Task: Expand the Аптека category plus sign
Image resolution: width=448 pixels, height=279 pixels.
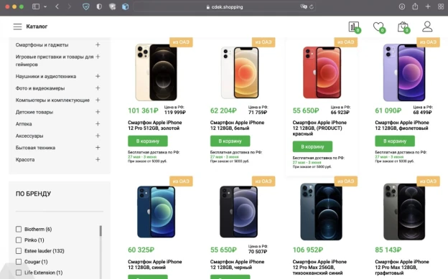Action: tap(98, 124)
